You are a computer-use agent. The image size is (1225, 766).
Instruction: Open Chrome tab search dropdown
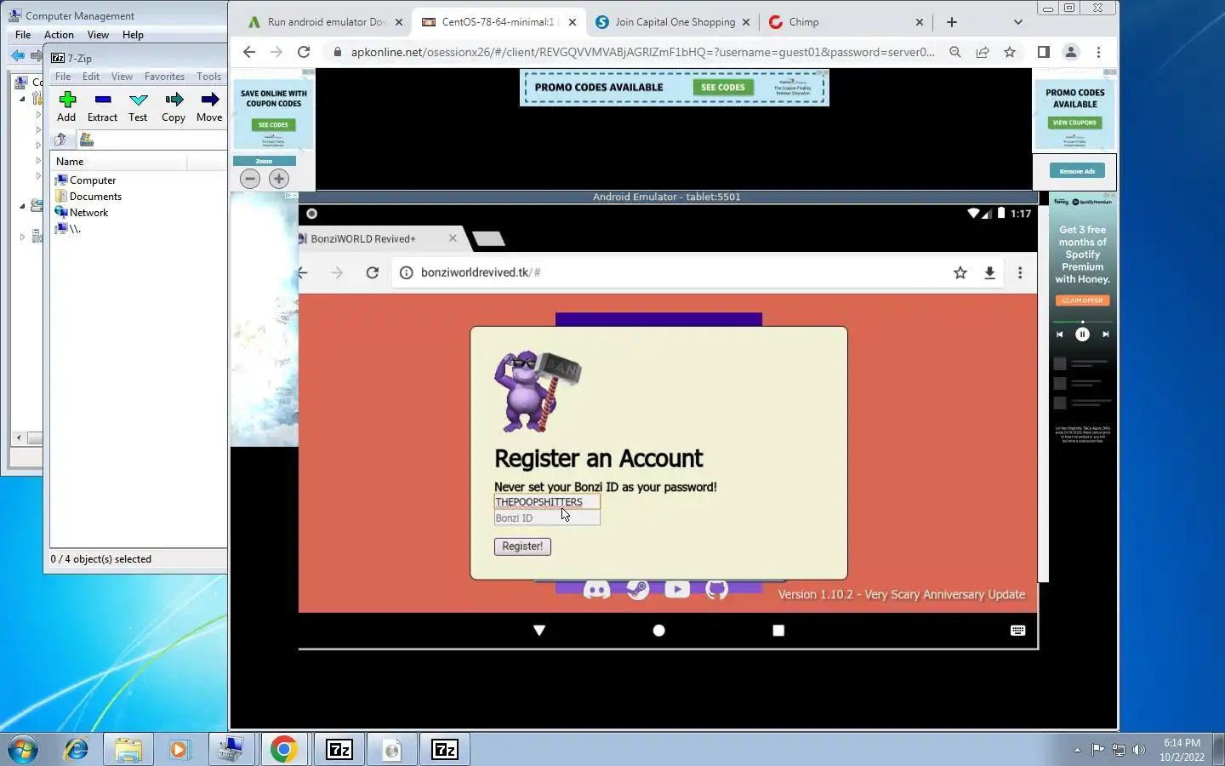[x=1018, y=22]
